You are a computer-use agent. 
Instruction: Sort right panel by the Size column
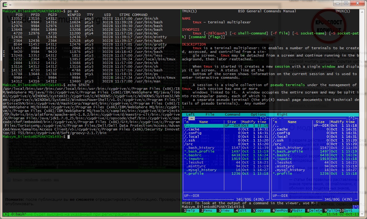(x=320, y=122)
